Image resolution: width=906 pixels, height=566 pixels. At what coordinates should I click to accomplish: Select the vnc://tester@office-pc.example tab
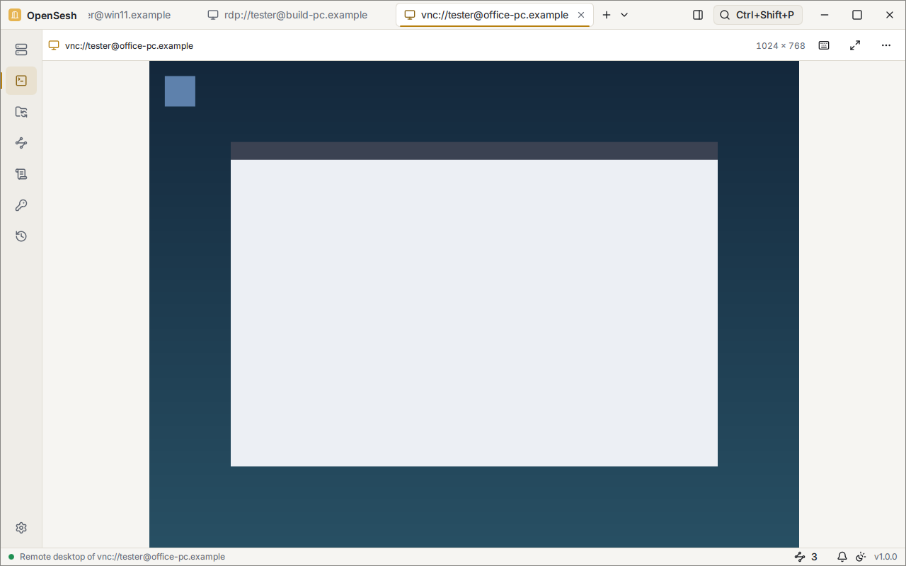click(494, 15)
